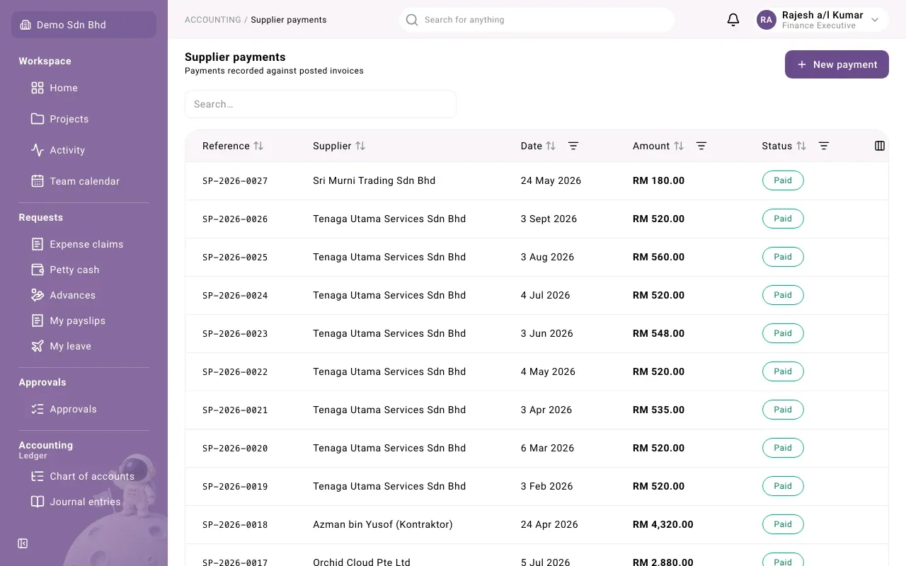Expand the user profile dropdown chevron
Viewport: 906px width, 566px height.
point(875,20)
